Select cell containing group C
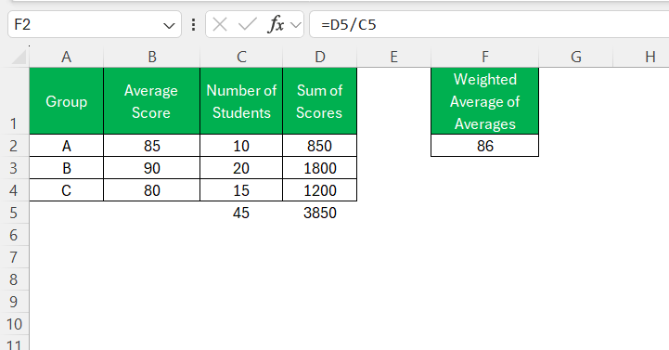Viewport: 669px width, 350px height. tap(66, 190)
